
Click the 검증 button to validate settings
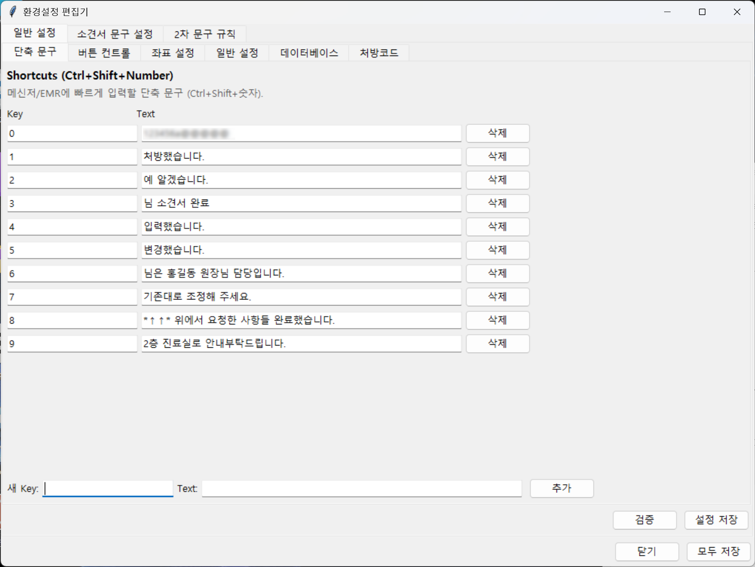point(645,520)
